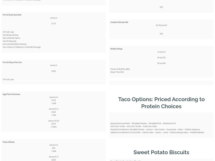215x161 pixels.
Task: Select Corn and Red Bliss Potatoes text
Action: [x=15, y=44]
